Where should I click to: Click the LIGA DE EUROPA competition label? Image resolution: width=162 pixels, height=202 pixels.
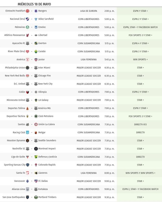point(89,11)
